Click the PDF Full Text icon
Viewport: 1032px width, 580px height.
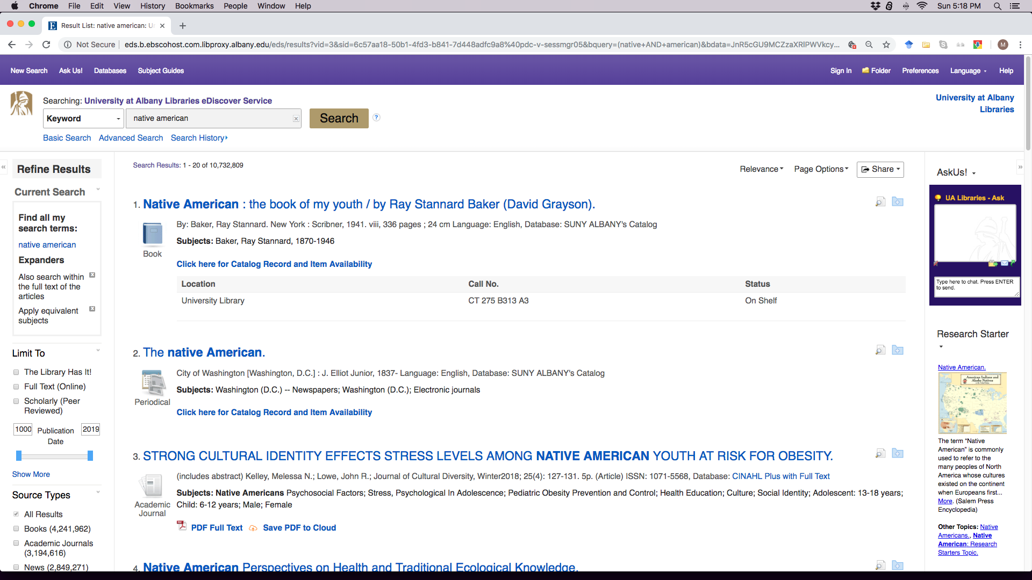[182, 526]
